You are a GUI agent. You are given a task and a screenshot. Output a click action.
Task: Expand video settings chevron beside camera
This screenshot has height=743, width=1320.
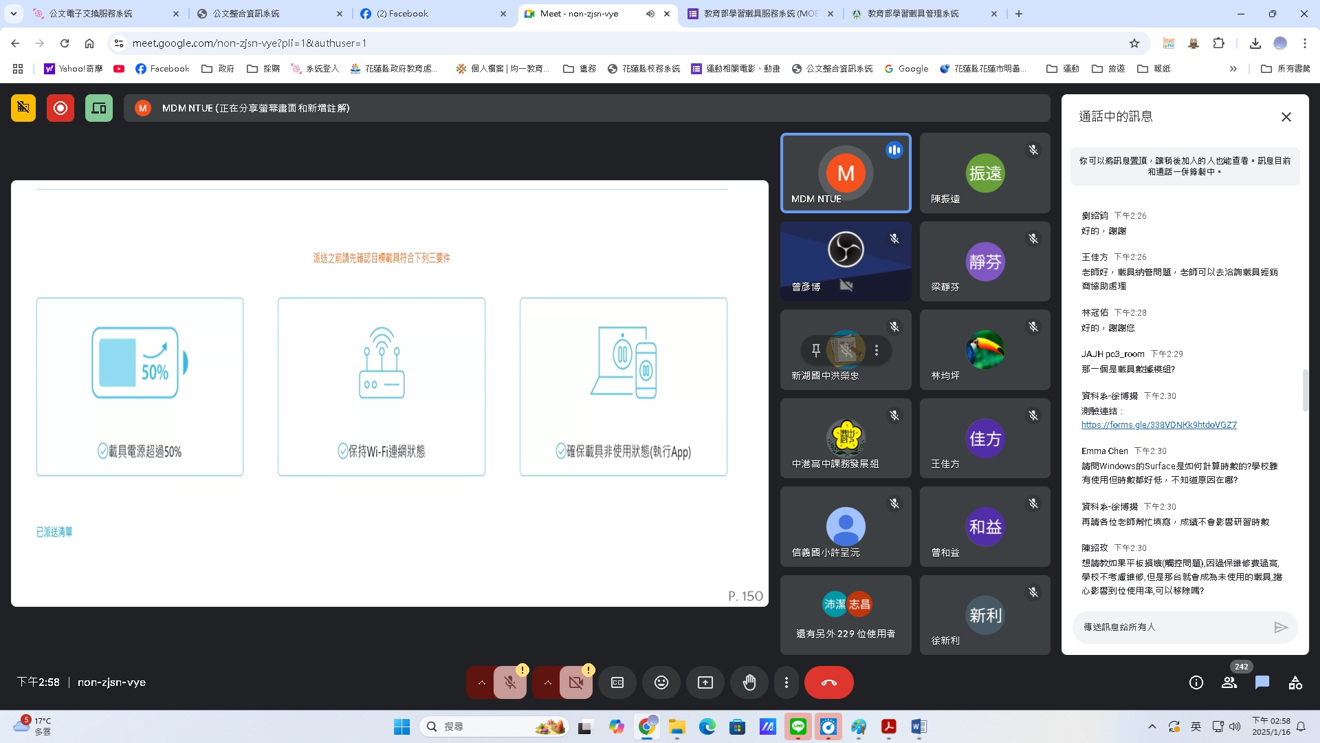click(548, 682)
